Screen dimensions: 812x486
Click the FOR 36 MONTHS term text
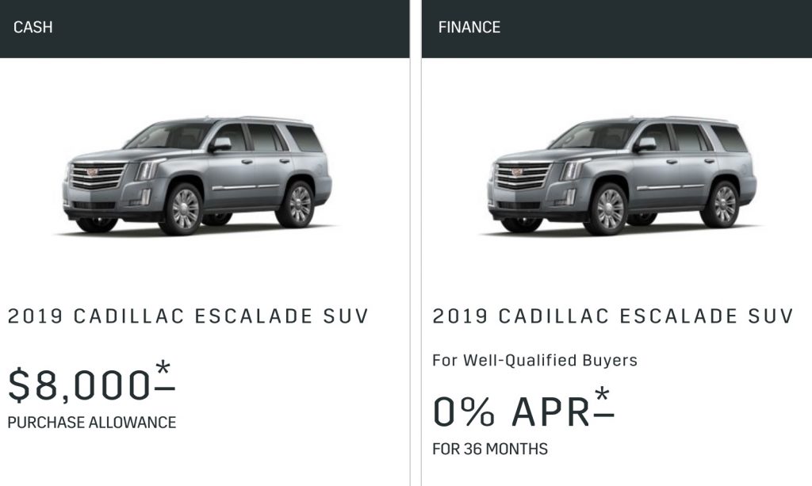point(490,449)
